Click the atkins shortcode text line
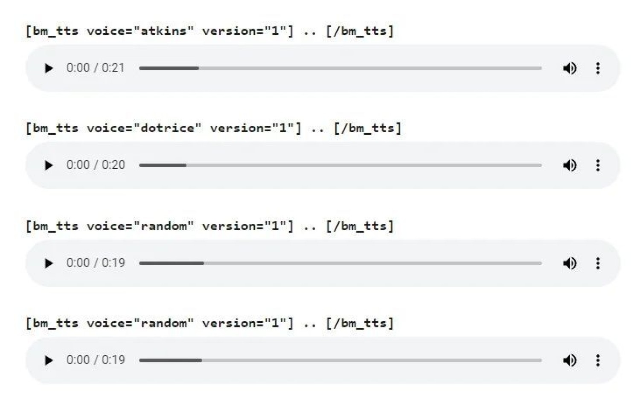 (x=209, y=31)
